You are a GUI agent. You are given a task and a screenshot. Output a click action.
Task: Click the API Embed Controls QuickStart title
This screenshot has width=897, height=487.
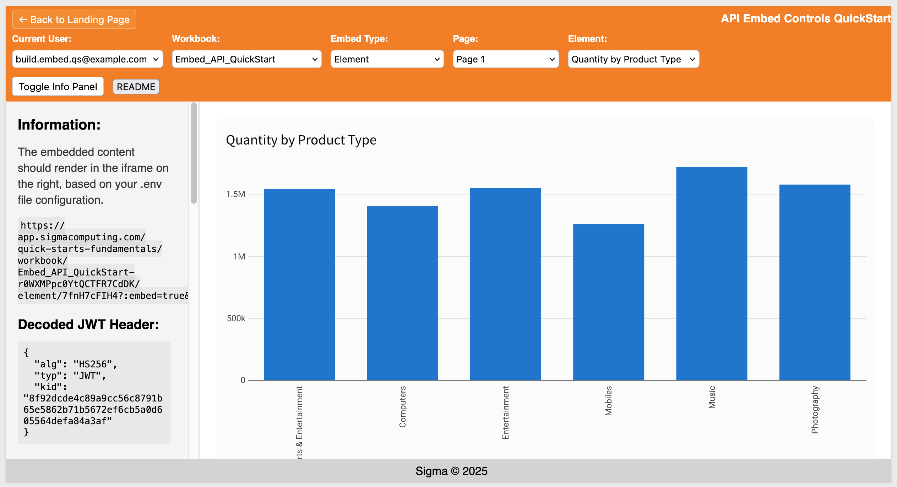point(805,18)
